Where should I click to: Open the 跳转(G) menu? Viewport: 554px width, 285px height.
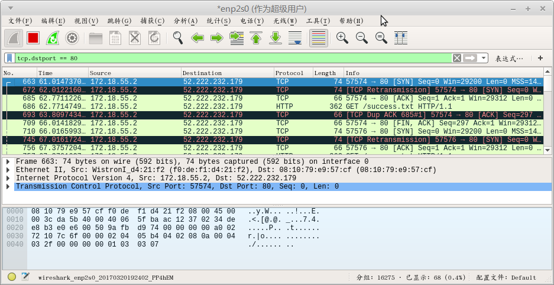pos(119,21)
